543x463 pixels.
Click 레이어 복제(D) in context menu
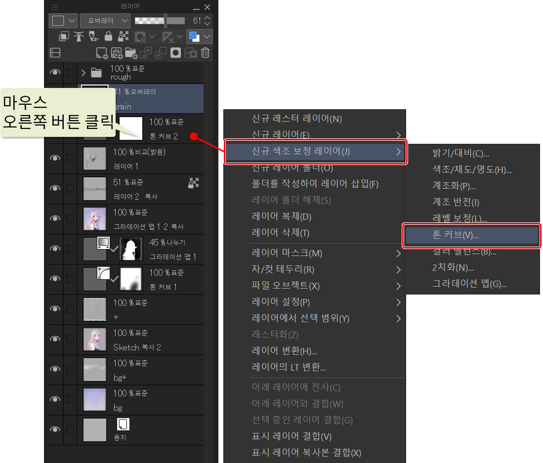(x=282, y=216)
